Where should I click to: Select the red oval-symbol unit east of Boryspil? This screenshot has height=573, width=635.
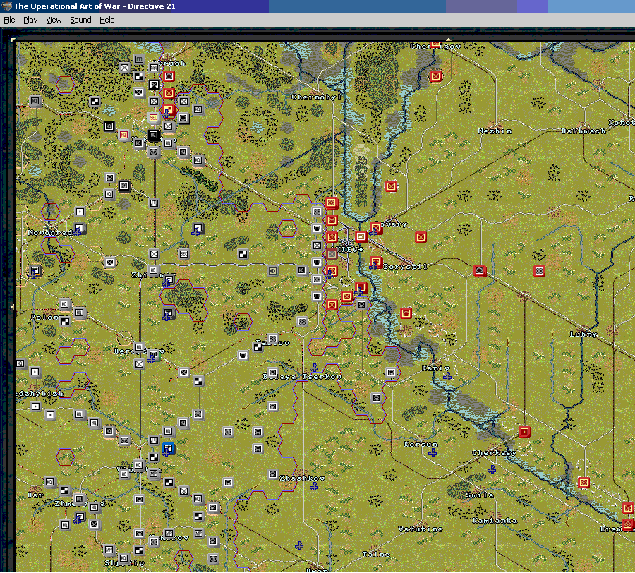pos(480,270)
